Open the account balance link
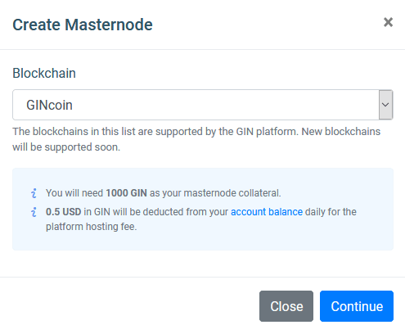 pos(267,212)
